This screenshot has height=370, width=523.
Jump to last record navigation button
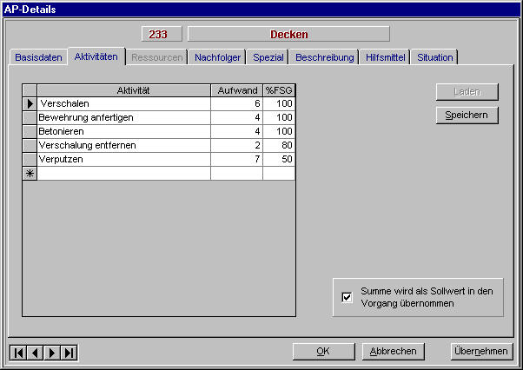(x=69, y=352)
